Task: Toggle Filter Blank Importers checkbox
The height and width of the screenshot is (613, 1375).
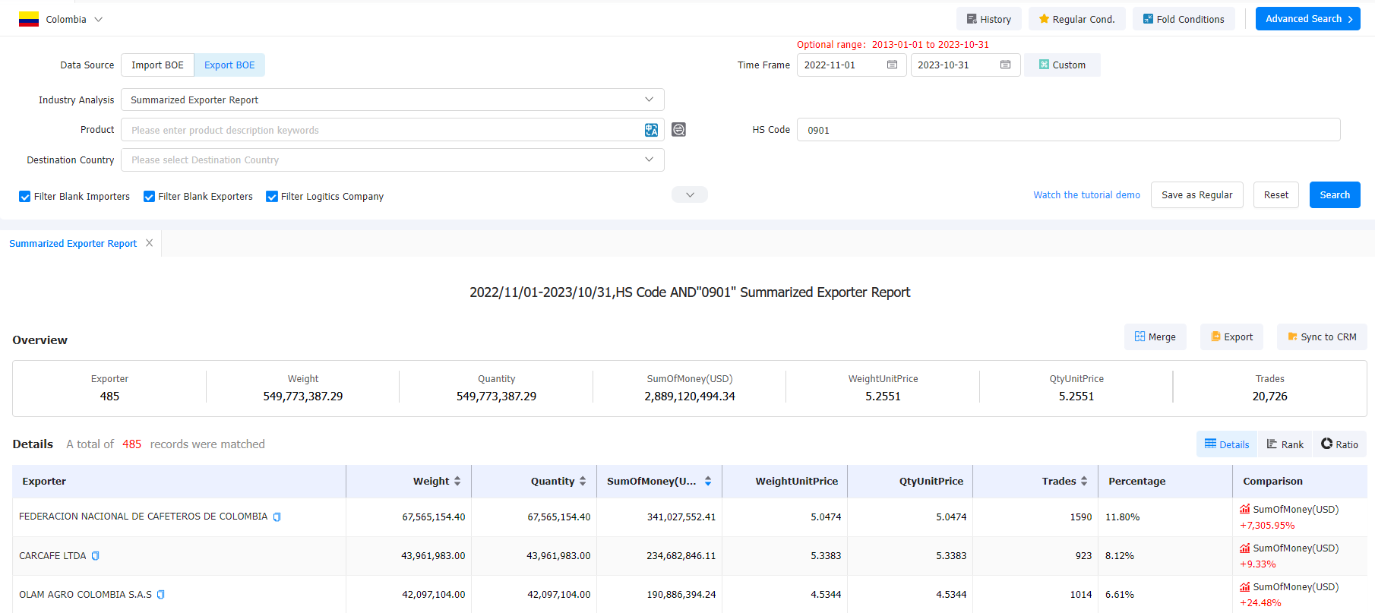Action: tap(25, 197)
